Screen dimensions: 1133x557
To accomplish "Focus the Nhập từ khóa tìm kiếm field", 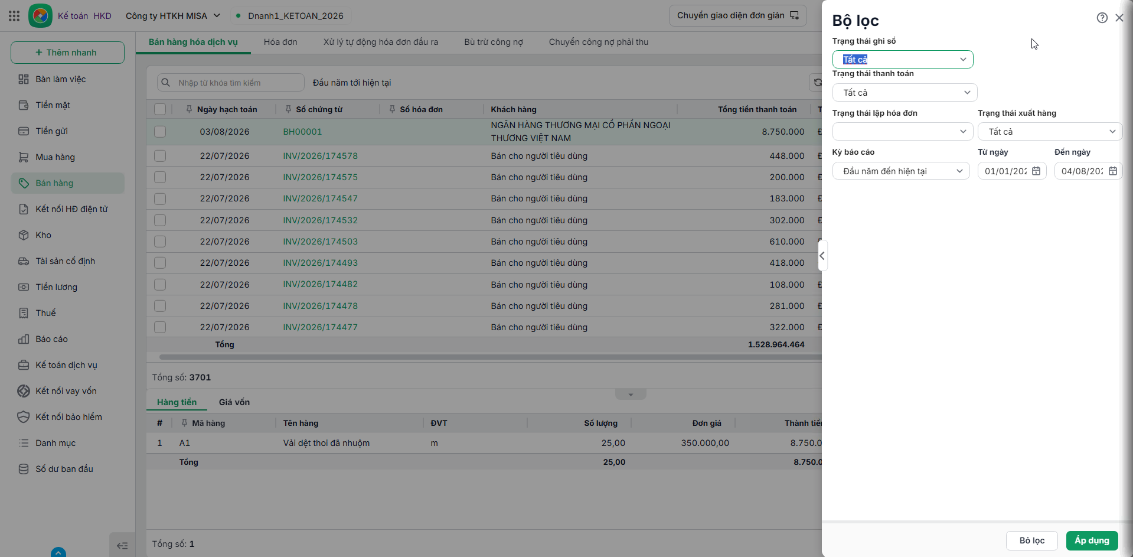I will pos(231,83).
